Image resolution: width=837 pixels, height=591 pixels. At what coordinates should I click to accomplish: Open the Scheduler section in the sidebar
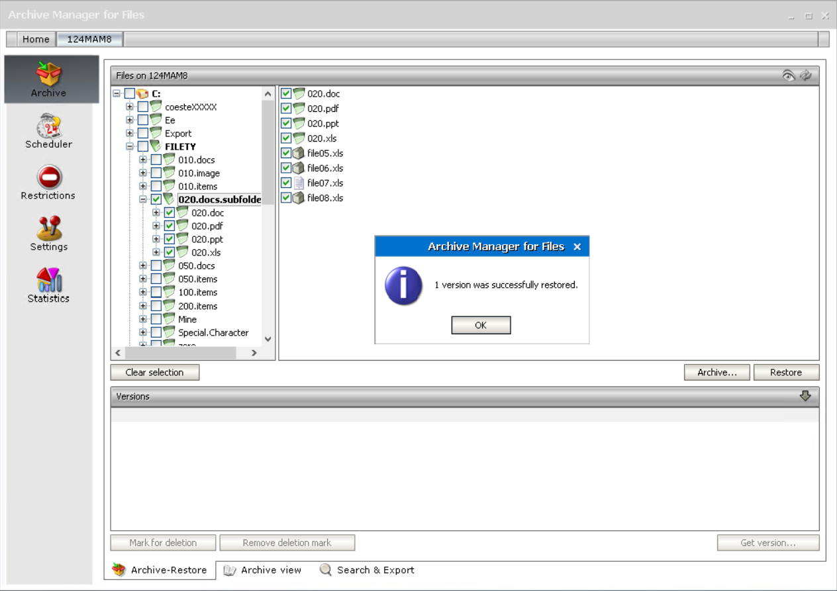pyautogui.click(x=48, y=130)
